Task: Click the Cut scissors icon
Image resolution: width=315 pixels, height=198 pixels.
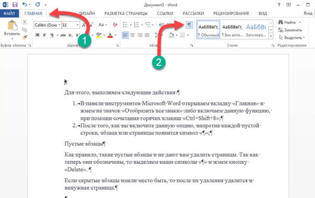Action: 24,22
